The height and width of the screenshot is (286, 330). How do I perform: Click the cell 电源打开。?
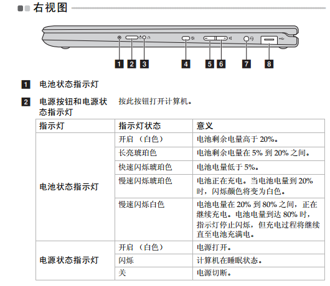pyautogui.click(x=258, y=247)
